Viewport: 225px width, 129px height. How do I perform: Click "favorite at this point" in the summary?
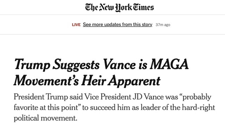(x=46, y=108)
